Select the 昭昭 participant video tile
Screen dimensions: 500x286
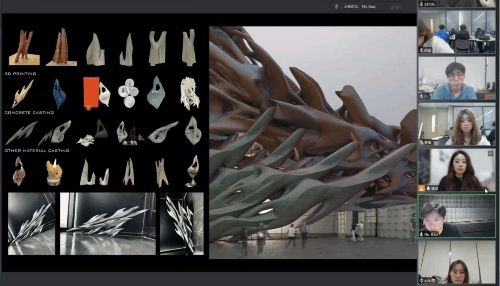[x=456, y=32]
